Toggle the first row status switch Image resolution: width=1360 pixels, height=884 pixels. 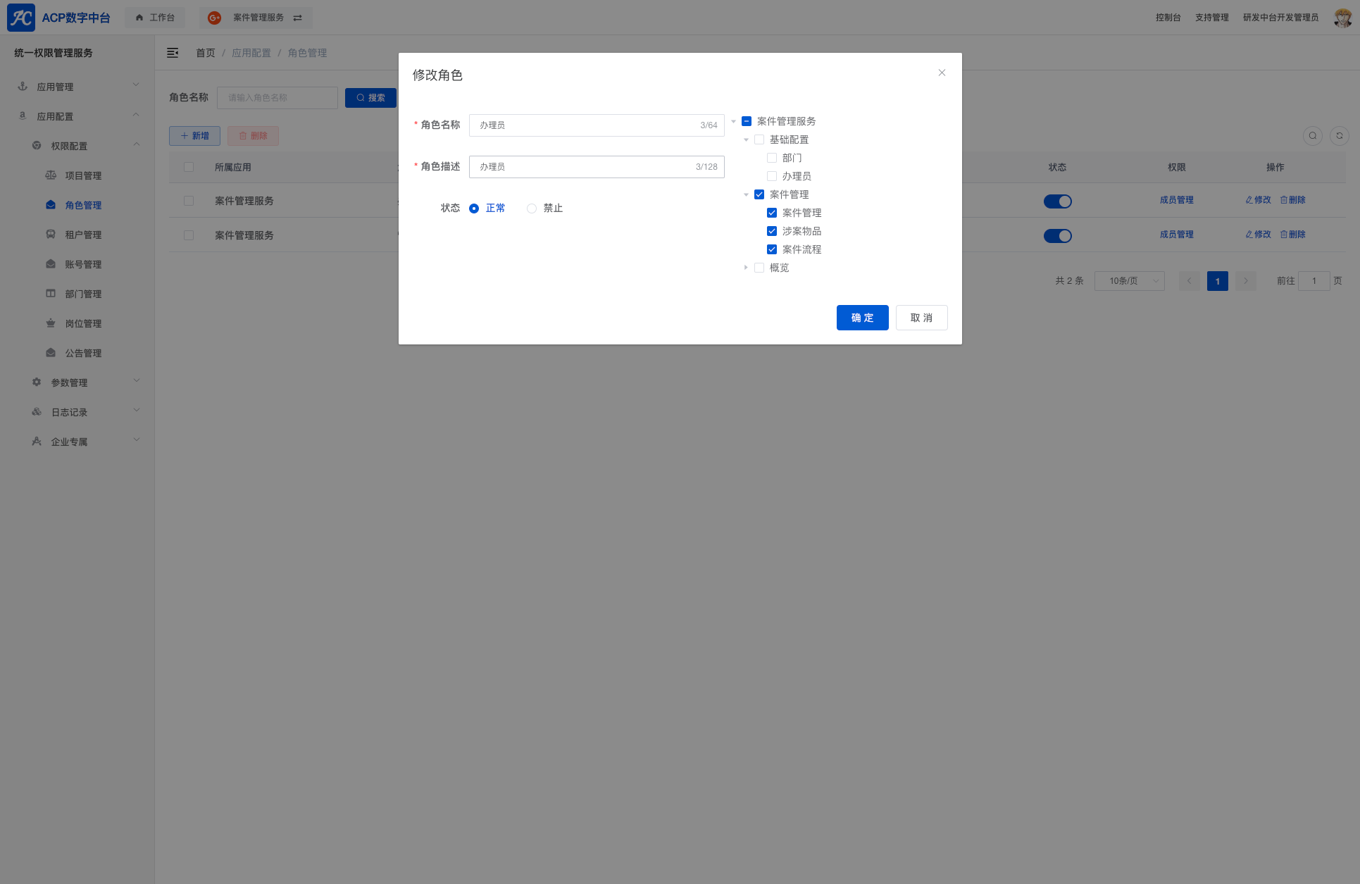tap(1057, 201)
